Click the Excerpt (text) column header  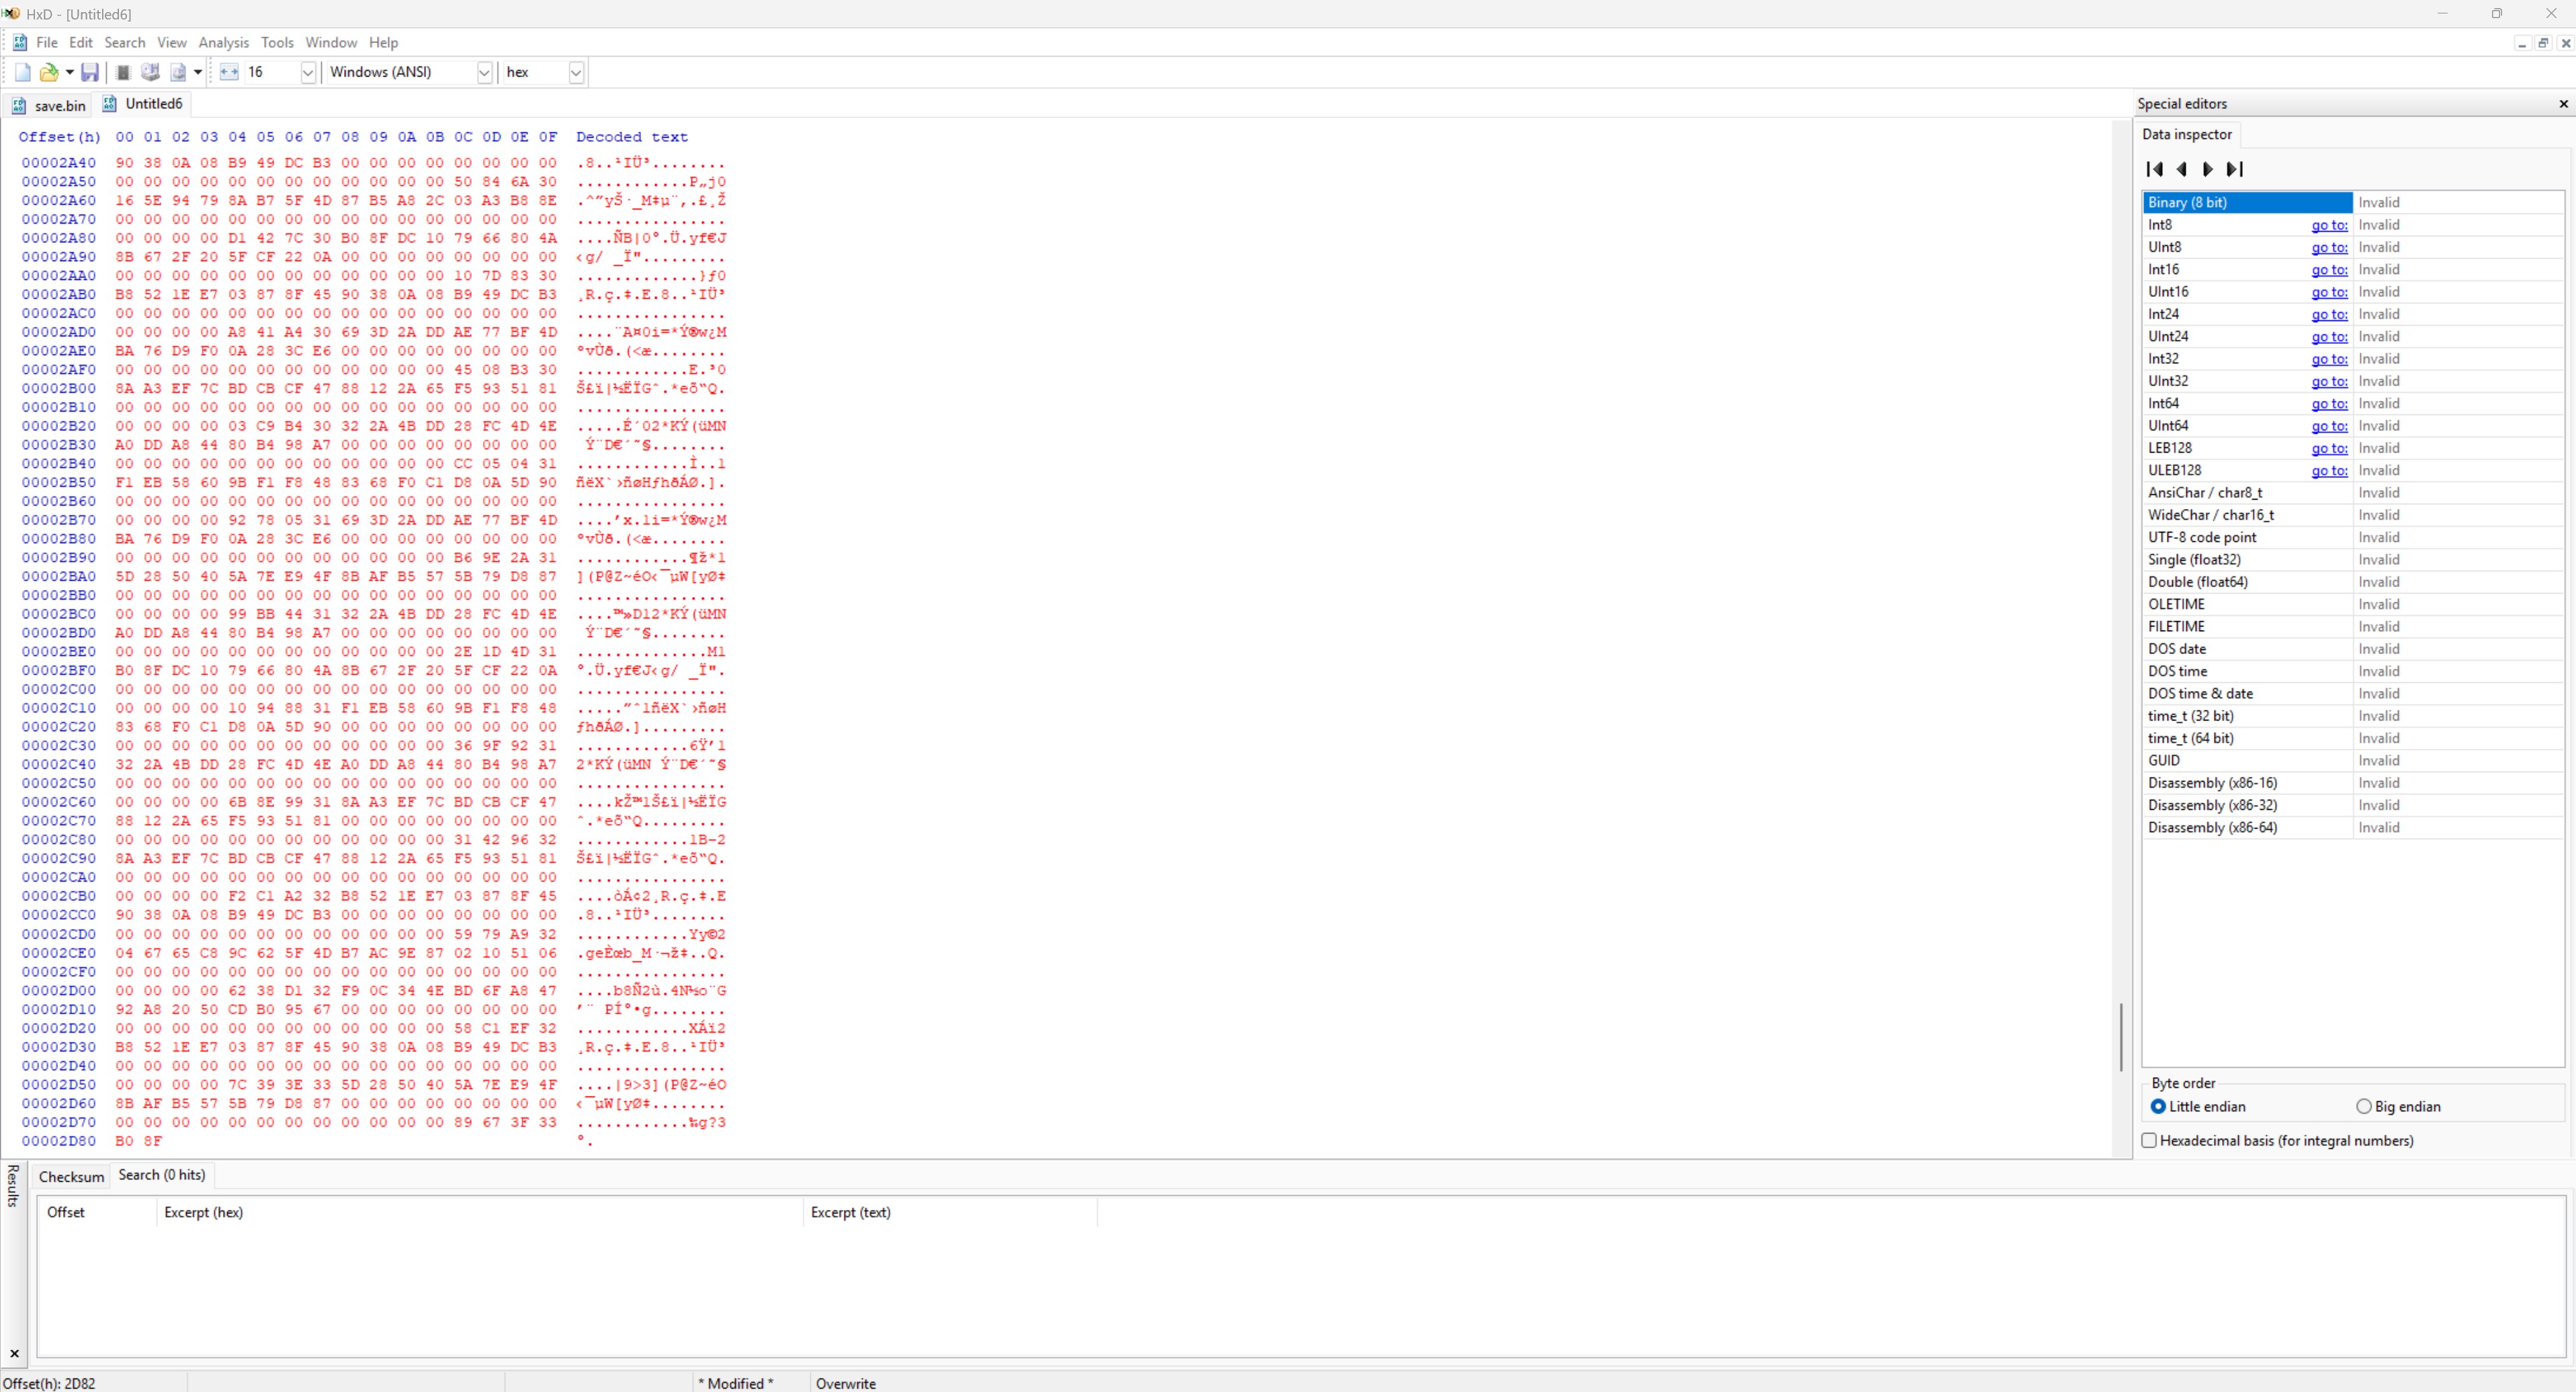point(950,1212)
